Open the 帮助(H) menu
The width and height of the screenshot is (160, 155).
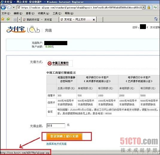coord(69,13)
